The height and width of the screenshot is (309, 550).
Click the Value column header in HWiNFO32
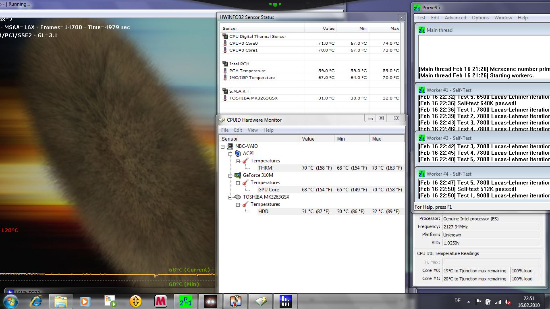tap(321, 28)
